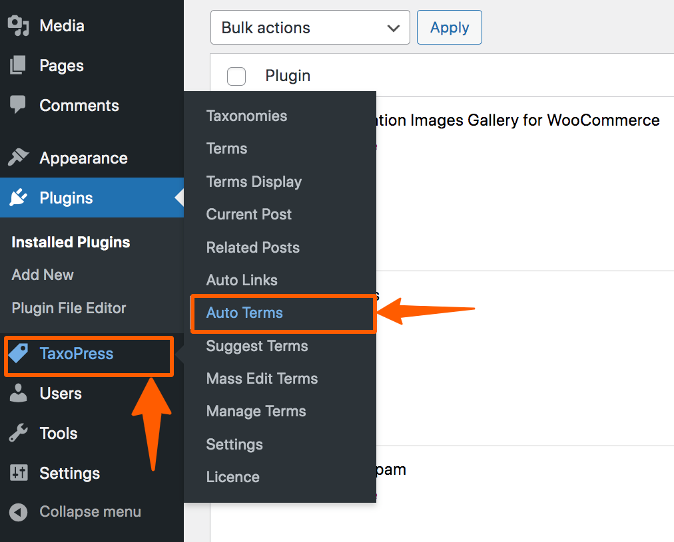
Task: Open the Plugins sidebar menu
Action: pyautogui.click(x=66, y=198)
